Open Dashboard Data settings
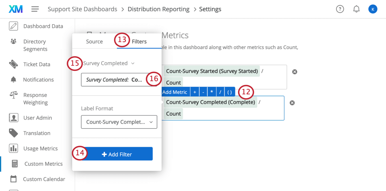The height and width of the screenshot is (191, 386). coord(43,26)
